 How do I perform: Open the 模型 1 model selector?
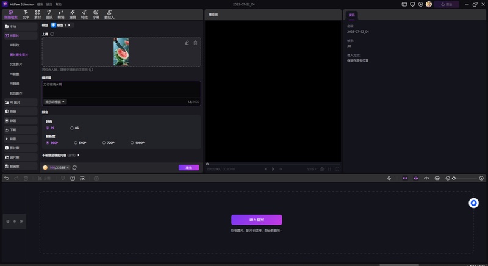62,26
